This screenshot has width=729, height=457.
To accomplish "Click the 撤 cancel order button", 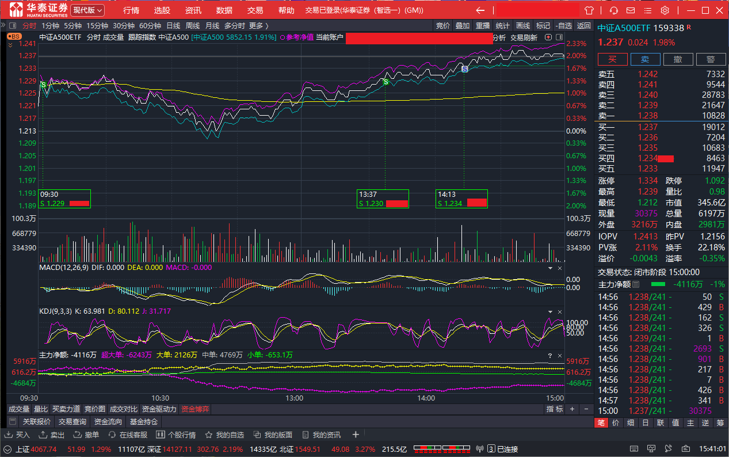I will tap(678, 59).
